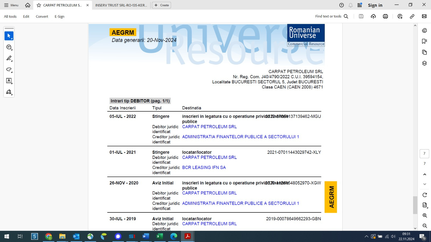Print the document with printer icon

[x=385, y=16]
